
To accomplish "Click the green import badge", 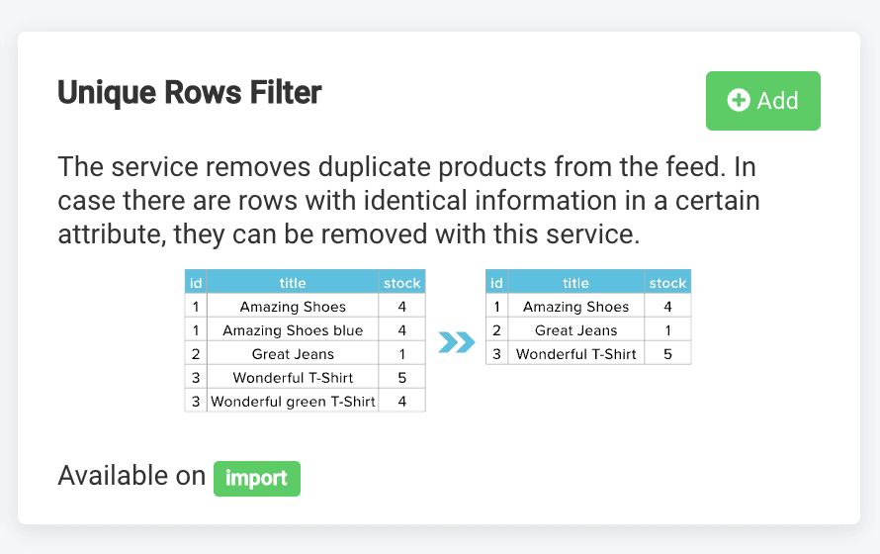I will click(257, 478).
